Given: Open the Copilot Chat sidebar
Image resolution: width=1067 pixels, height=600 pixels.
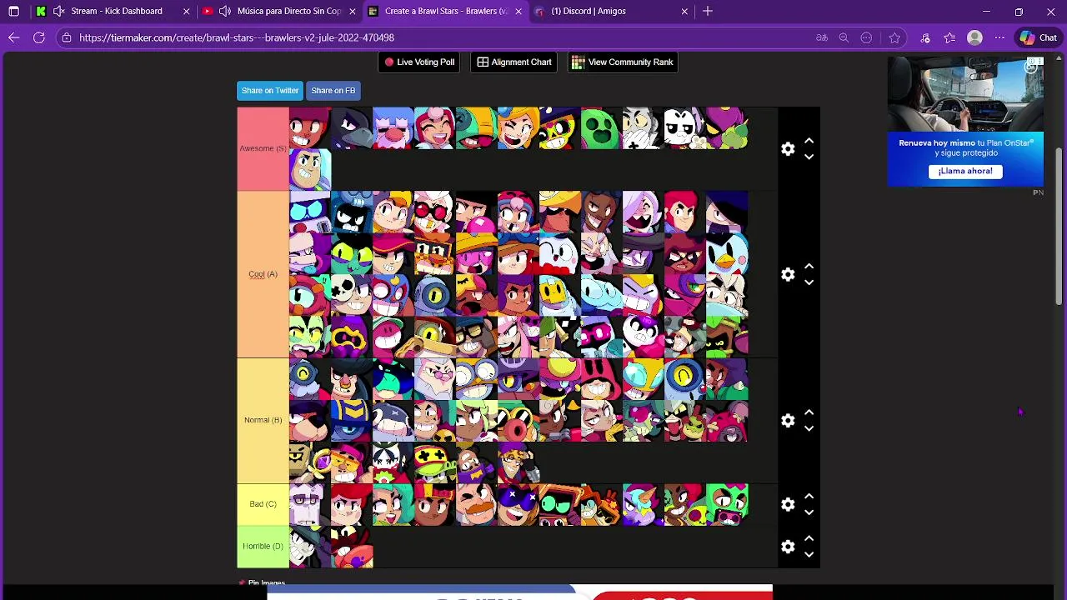Looking at the screenshot, I should pos(1039,37).
